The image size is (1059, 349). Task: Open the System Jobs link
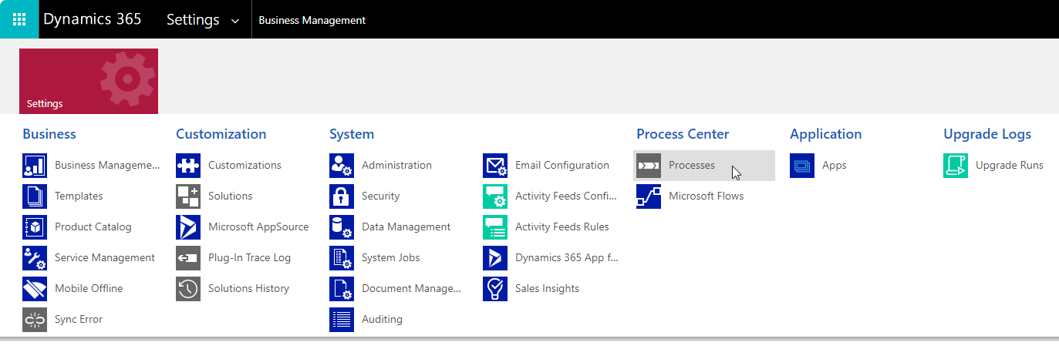391,257
